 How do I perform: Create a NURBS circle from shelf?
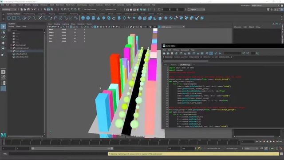[9, 18]
